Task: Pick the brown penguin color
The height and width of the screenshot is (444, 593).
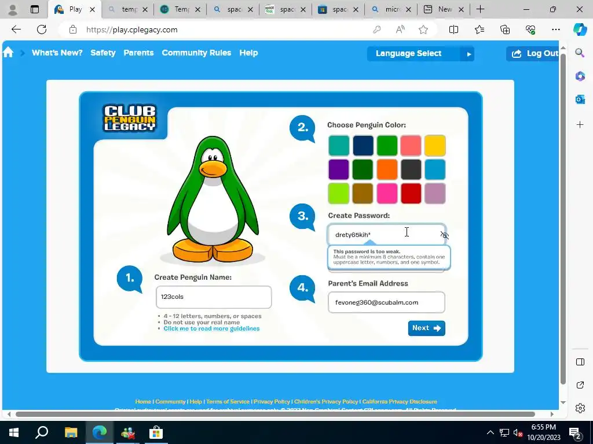Action: (363, 193)
